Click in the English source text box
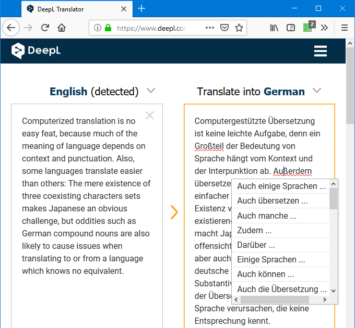This screenshot has height=328, width=355. click(87, 216)
